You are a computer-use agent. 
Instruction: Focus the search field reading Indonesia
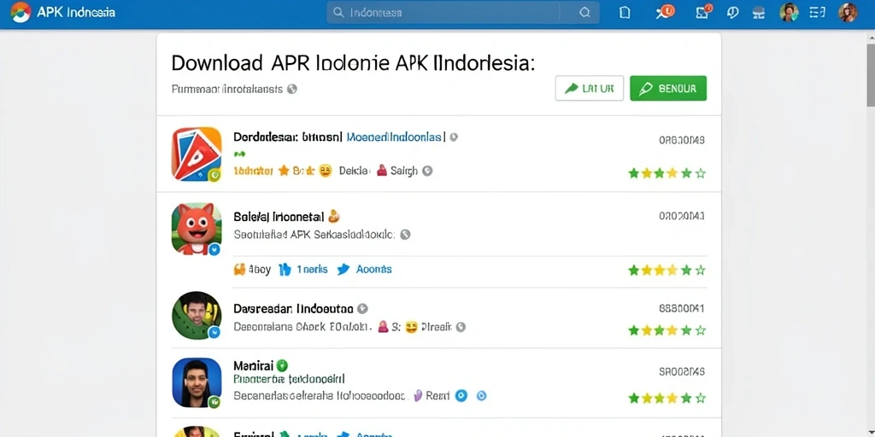443,12
